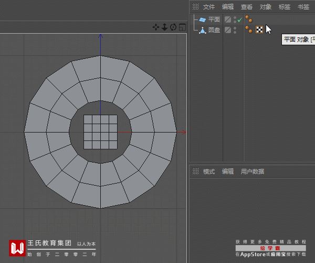Screen dimensions: 315x263
Task: Open the 编辑 menu in Attribute Manager
Action: 228,171
